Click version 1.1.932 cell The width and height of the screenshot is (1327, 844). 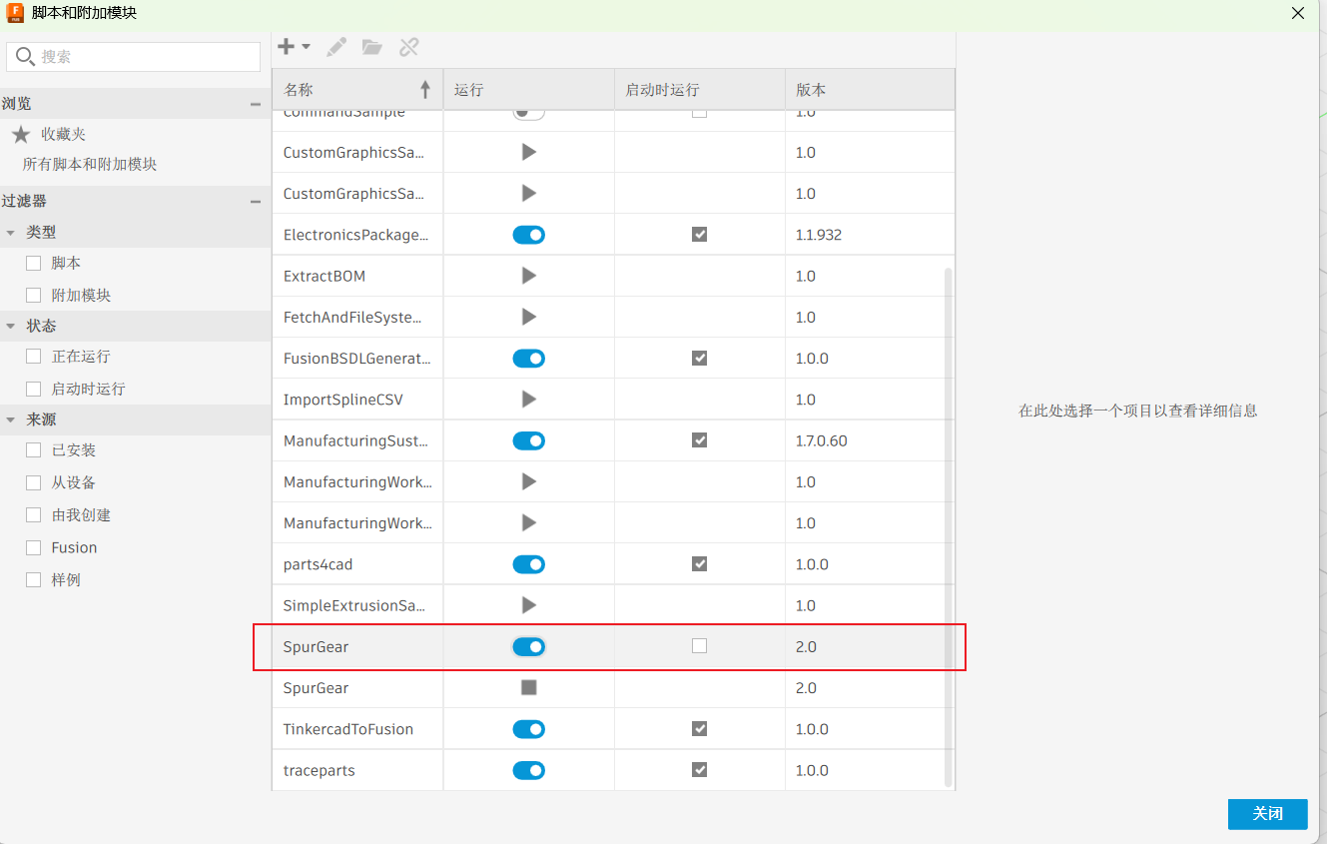pyautogui.click(x=819, y=235)
